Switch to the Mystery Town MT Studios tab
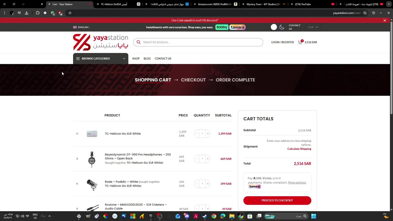 pyautogui.click(x=263, y=4)
